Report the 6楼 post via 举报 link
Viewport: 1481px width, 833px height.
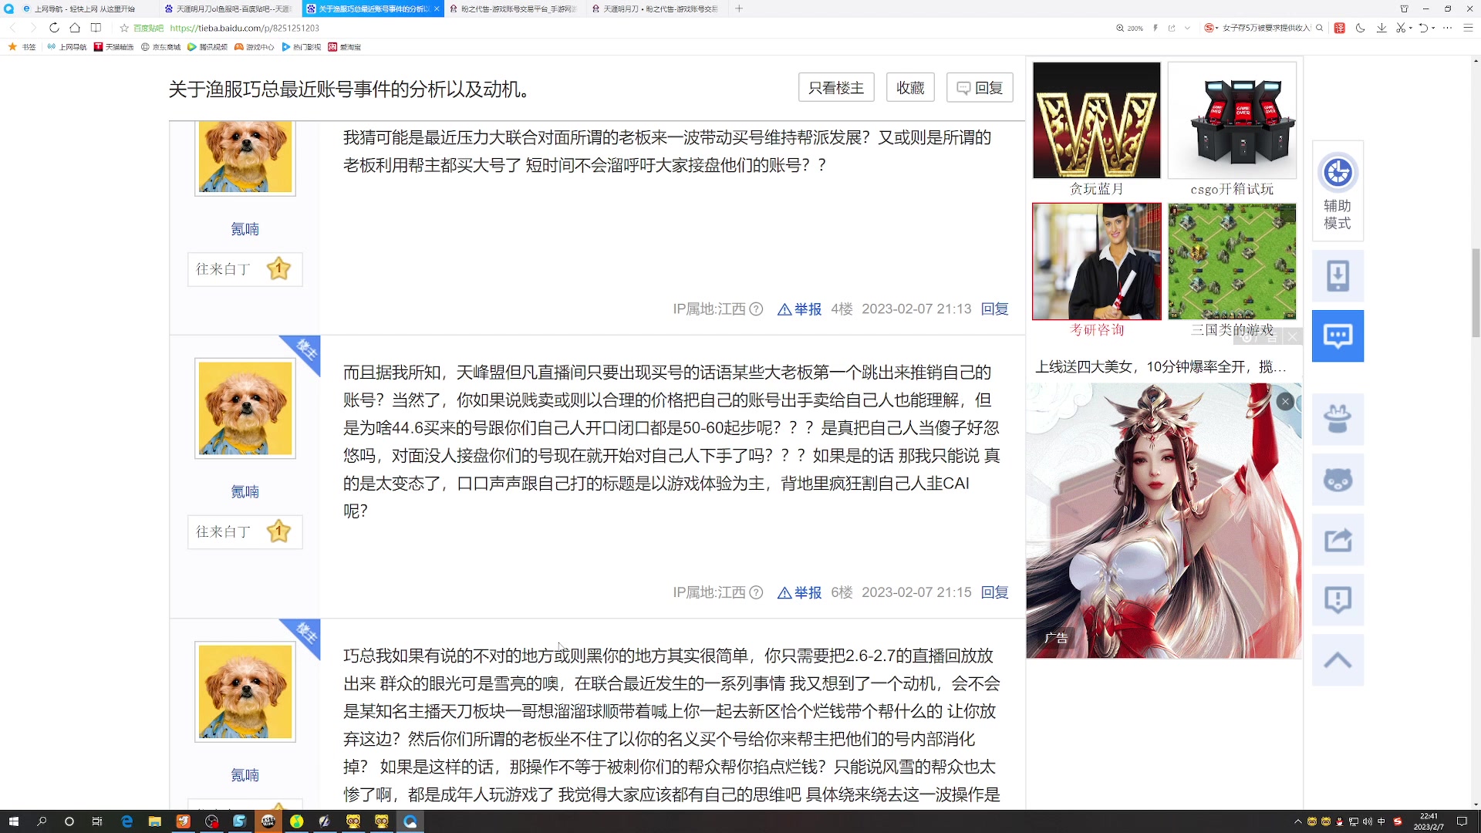(x=807, y=593)
